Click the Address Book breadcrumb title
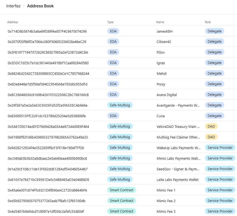The height and width of the screenshot is (216, 237). 40,6
